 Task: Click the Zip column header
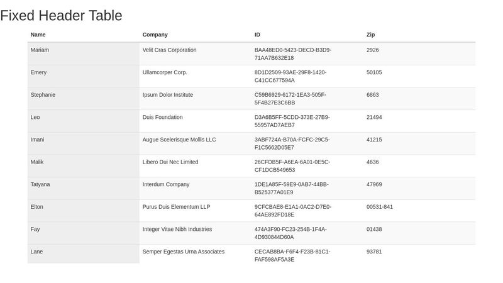[x=419, y=35]
